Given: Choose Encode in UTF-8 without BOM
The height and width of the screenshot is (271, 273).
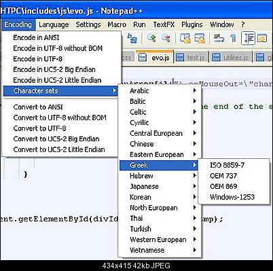Looking at the screenshot, I should (60, 48).
